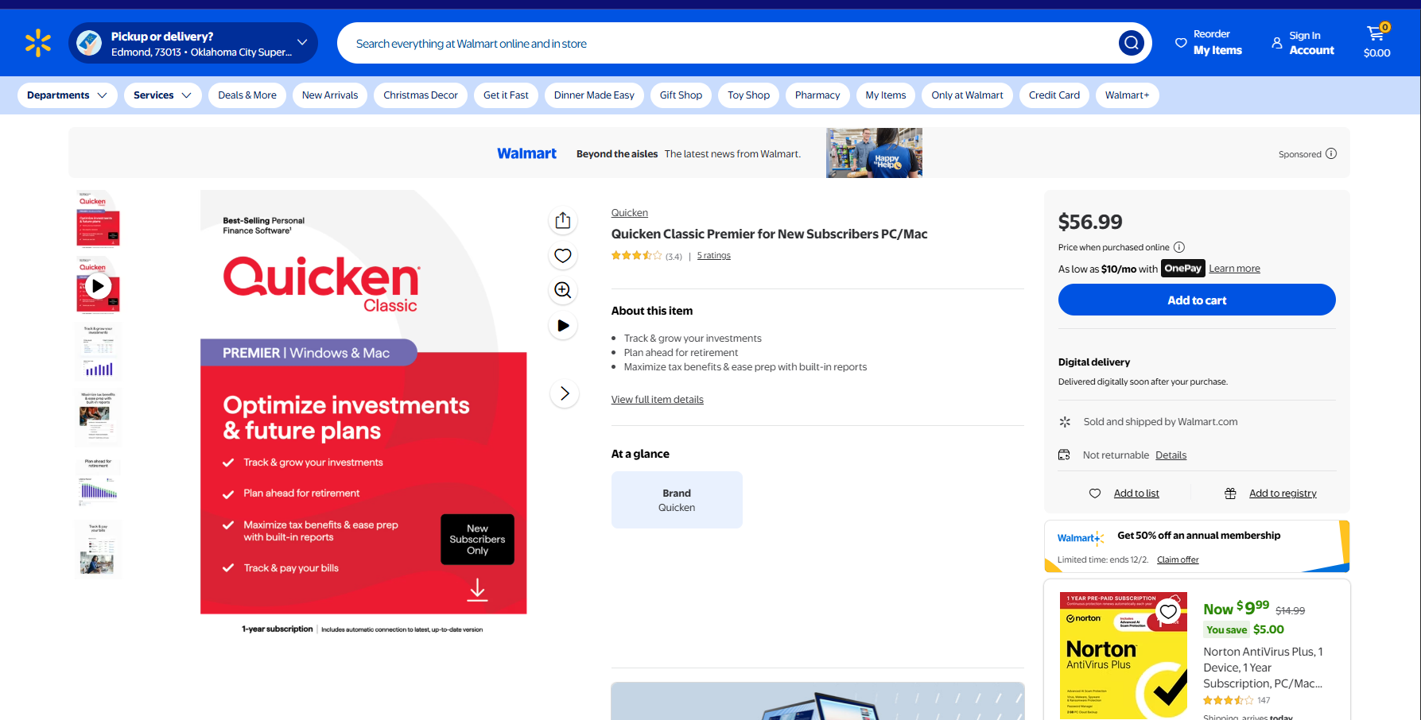The width and height of the screenshot is (1421, 720).
Task: View full item details
Action: [657, 400]
